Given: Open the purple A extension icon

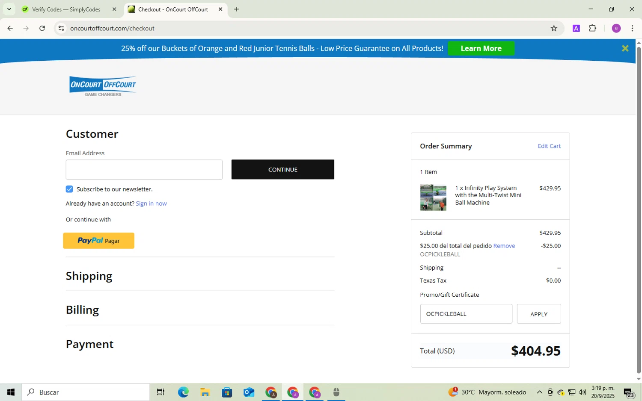Looking at the screenshot, I should (x=576, y=28).
